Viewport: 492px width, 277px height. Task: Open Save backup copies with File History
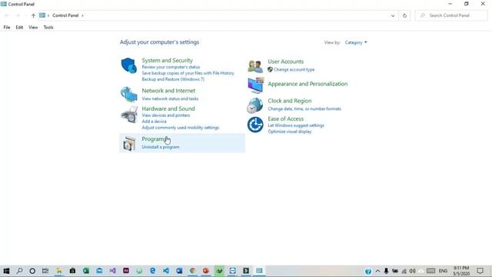[188, 73]
